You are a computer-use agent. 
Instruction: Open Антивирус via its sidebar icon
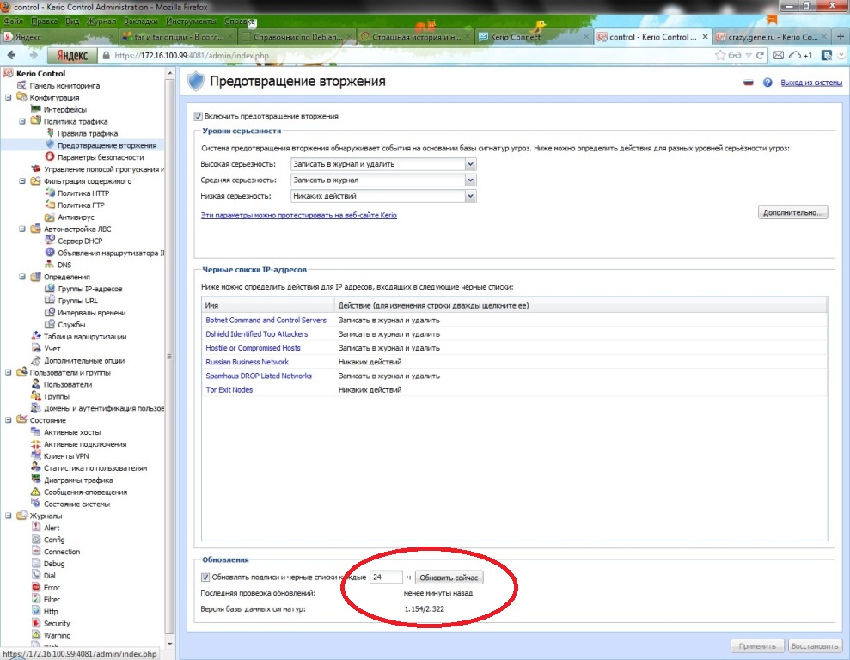49,217
